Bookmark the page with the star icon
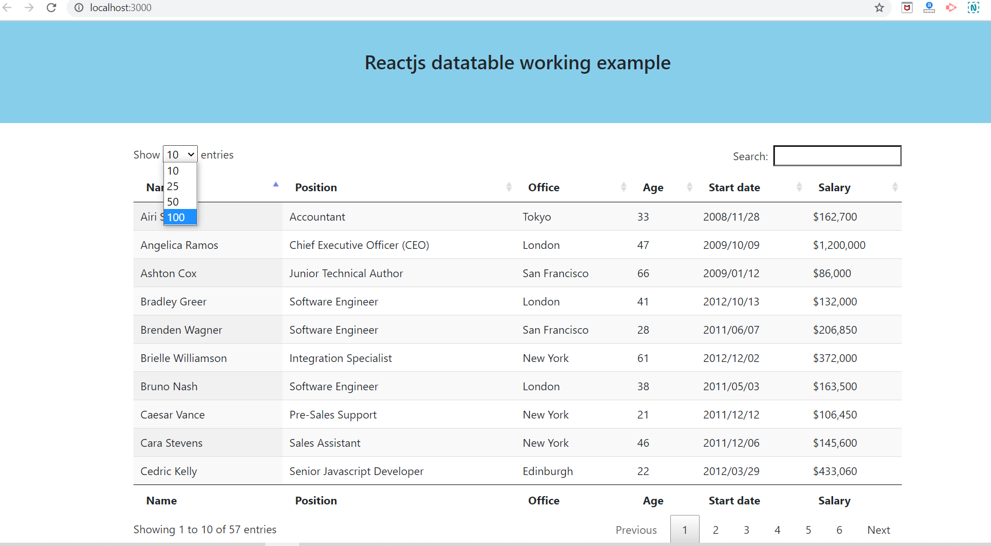Viewport: 991px width, 546px height. 879,8
